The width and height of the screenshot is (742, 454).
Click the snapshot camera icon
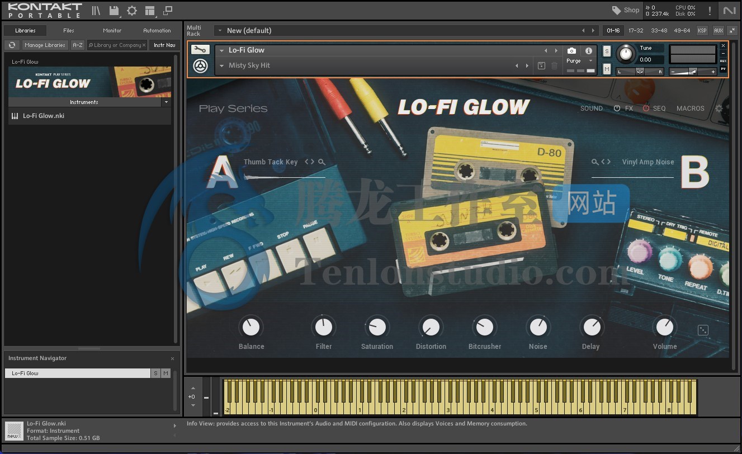(x=571, y=51)
